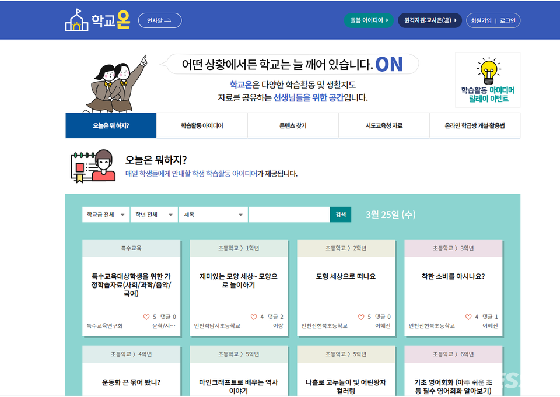Click the 초등학교 > 1학년 card header
560x397 pixels.
tap(239, 248)
